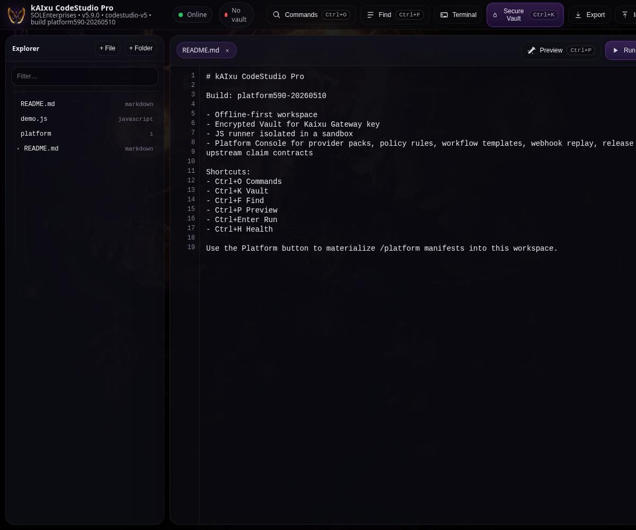Click the '- Ctrl+P Preview' editor line
Image resolution: width=636 pixels, height=530 pixels.
point(242,210)
